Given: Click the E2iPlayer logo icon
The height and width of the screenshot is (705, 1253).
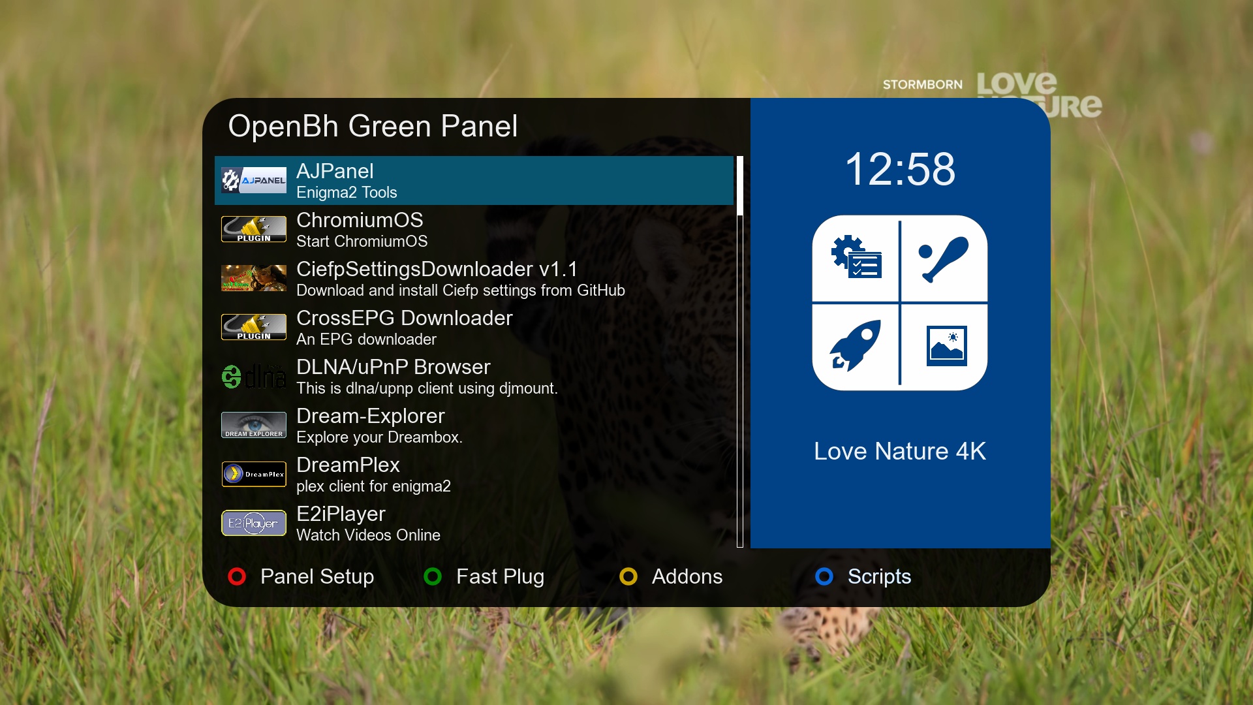Looking at the screenshot, I should [254, 523].
